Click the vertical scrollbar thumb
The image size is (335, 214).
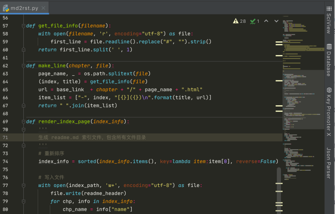pyautogui.click(x=279, y=190)
